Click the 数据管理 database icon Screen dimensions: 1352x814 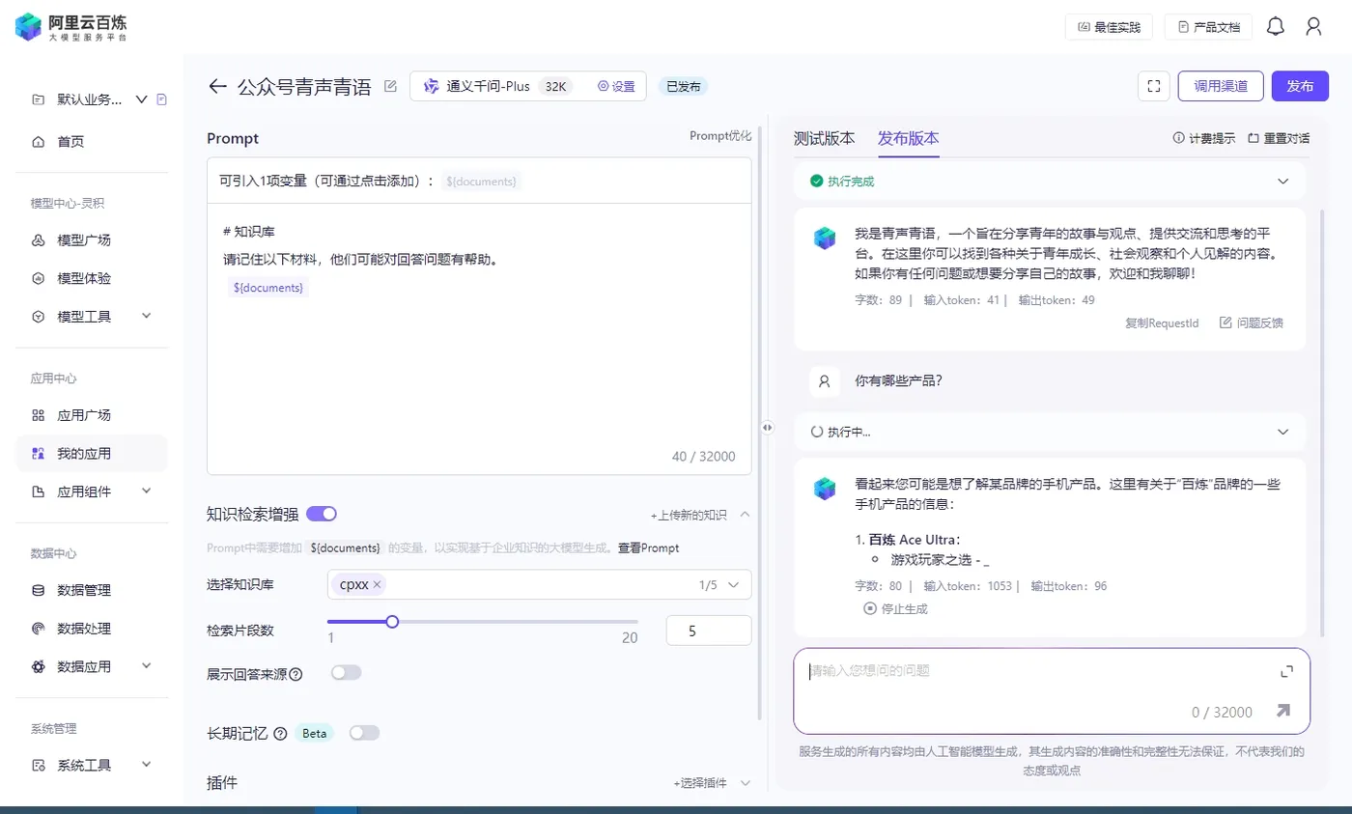point(39,590)
